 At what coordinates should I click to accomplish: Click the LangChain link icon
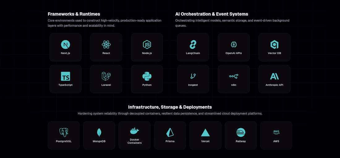tap(193, 45)
